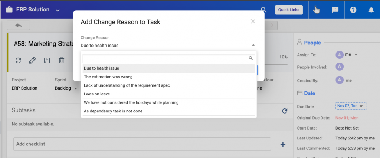Click the trash delete task icon
This screenshot has width=380, height=158.
[62, 60]
